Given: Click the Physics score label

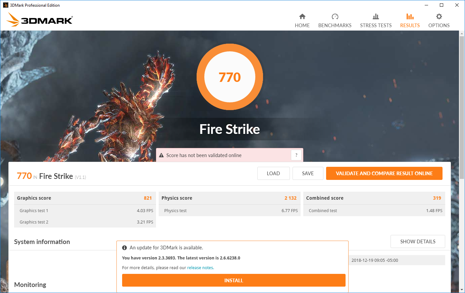Looking at the screenshot, I should (177, 198).
